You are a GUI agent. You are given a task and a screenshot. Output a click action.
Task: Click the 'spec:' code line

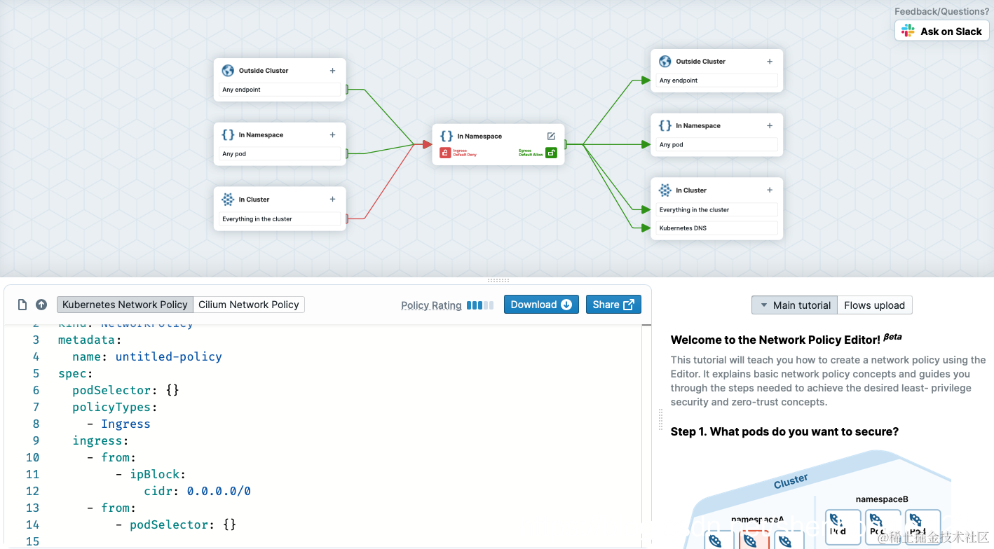click(76, 373)
